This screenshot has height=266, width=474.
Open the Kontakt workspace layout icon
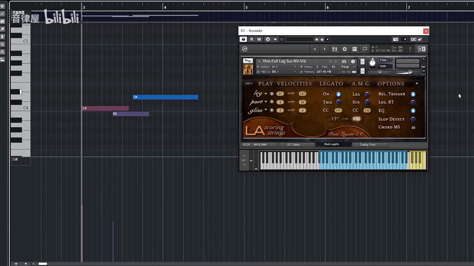coord(355,49)
